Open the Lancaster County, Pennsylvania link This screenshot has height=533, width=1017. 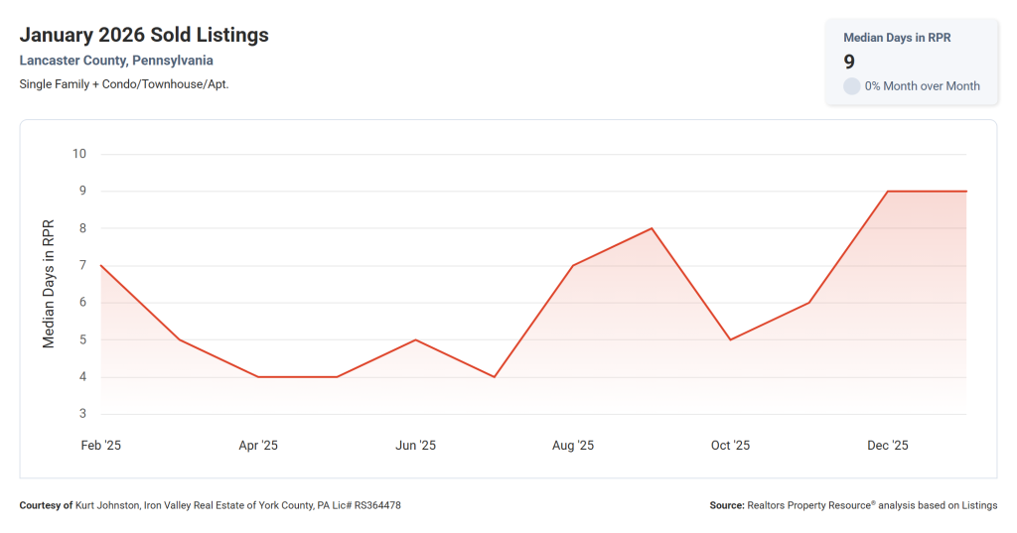(x=116, y=61)
